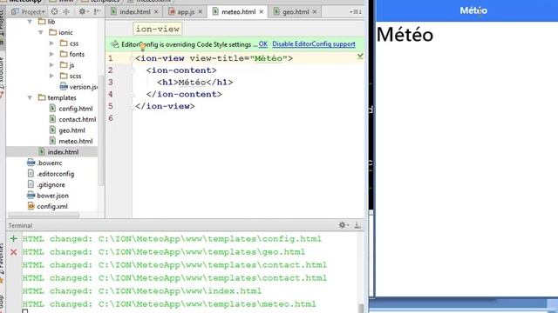Select the meteo.html editor tab
The image size is (558, 313).
pyautogui.click(x=238, y=11)
